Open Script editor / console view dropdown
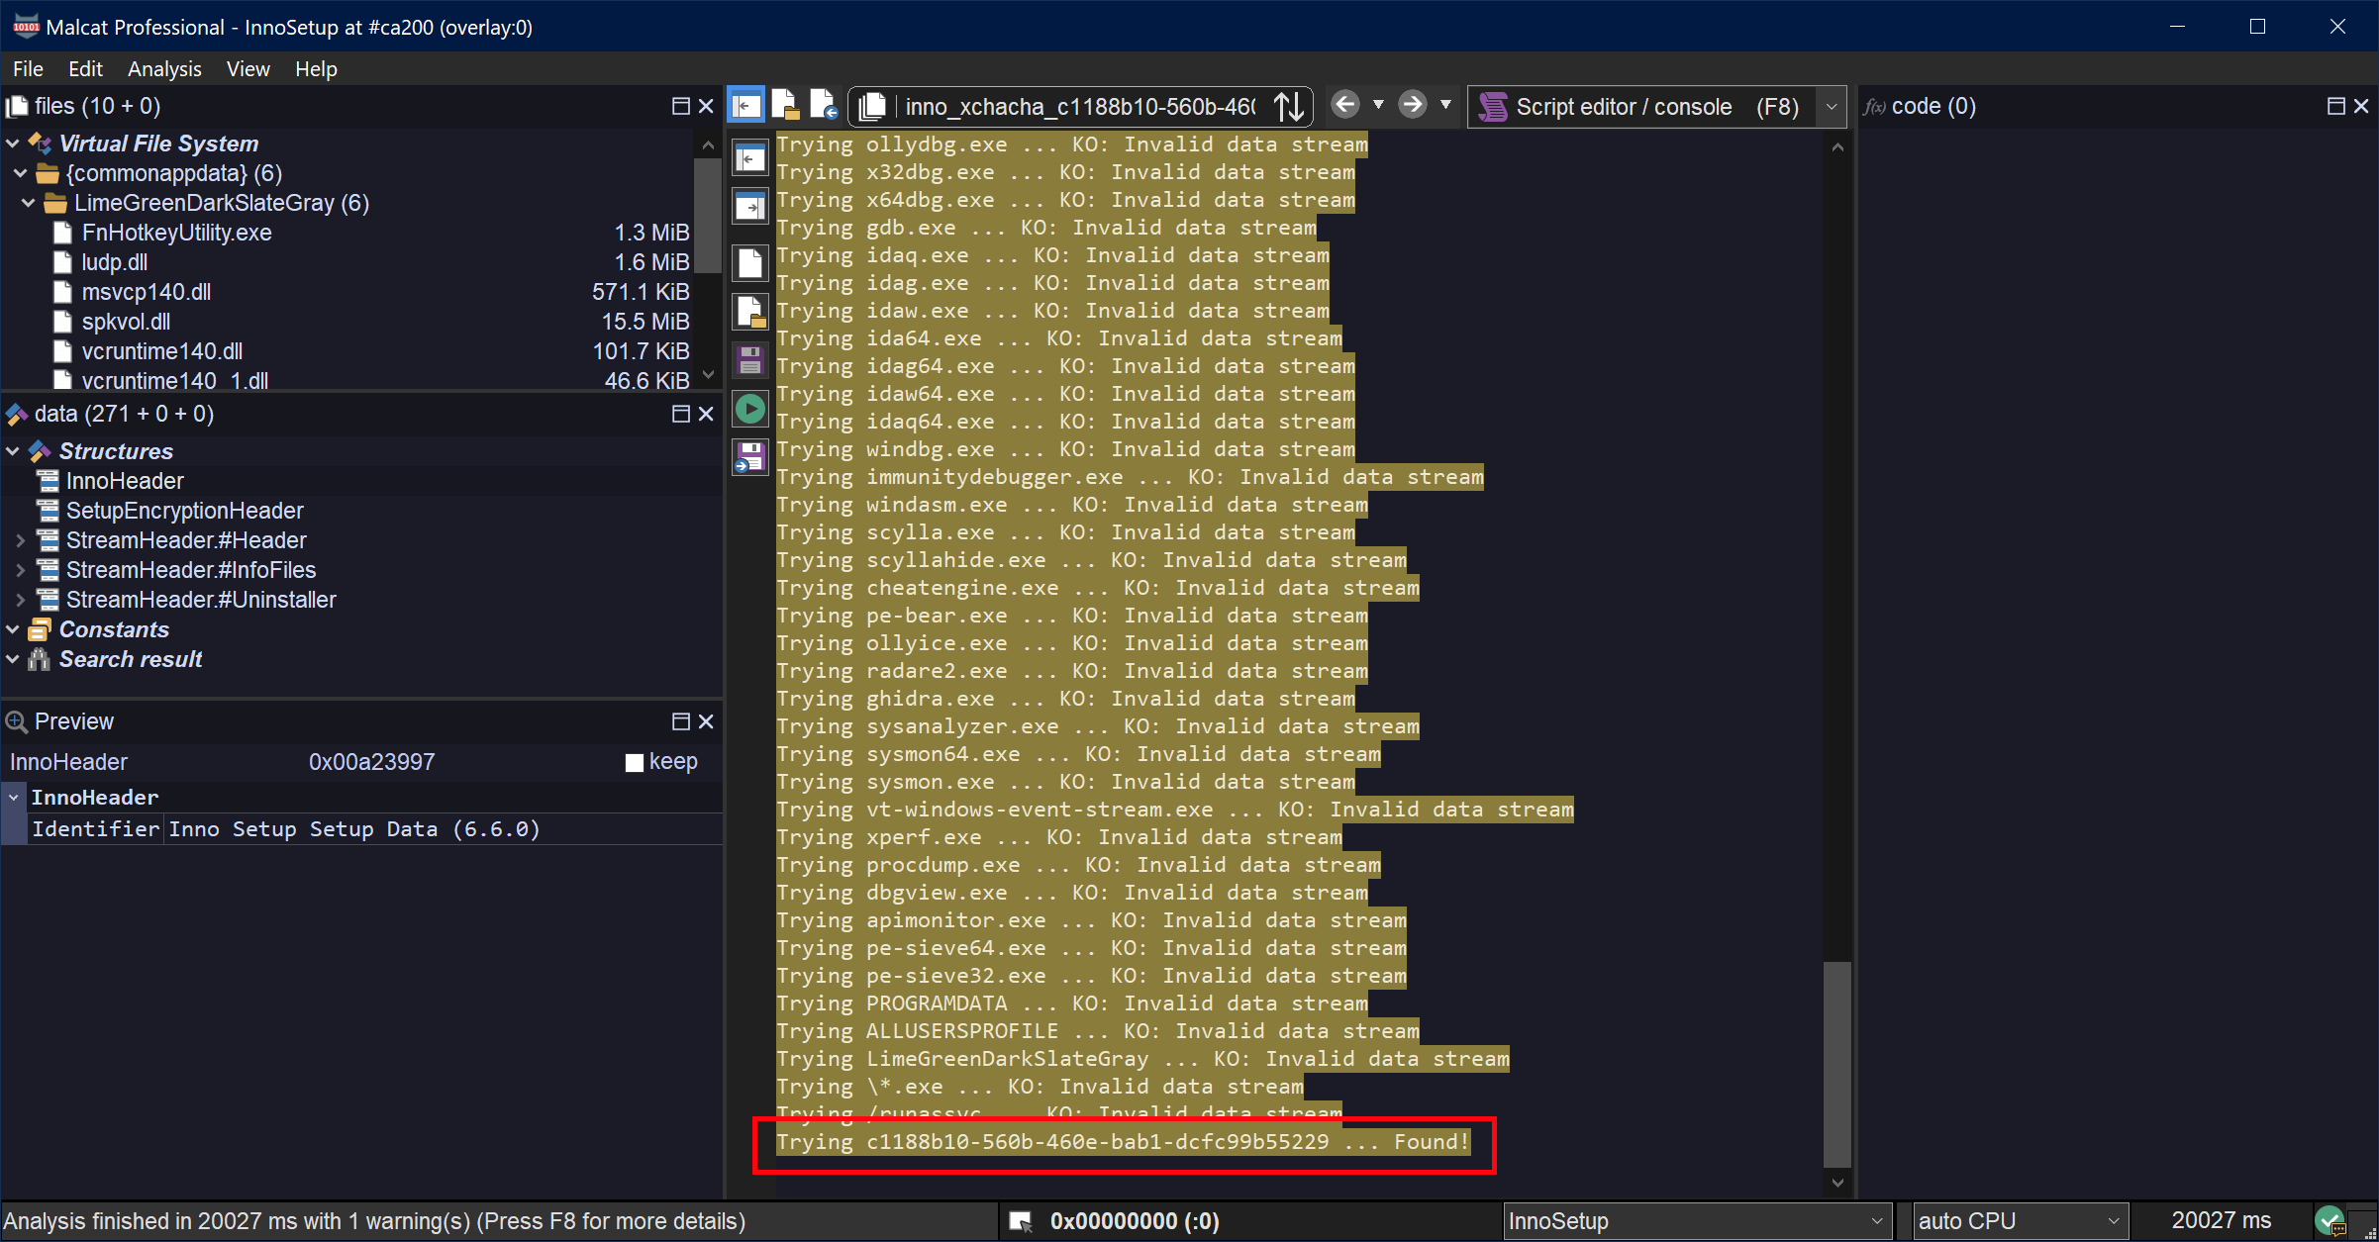 [x=1832, y=106]
